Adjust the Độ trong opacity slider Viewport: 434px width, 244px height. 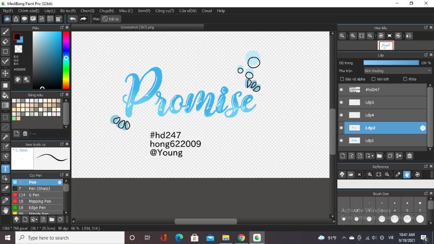click(x=391, y=63)
